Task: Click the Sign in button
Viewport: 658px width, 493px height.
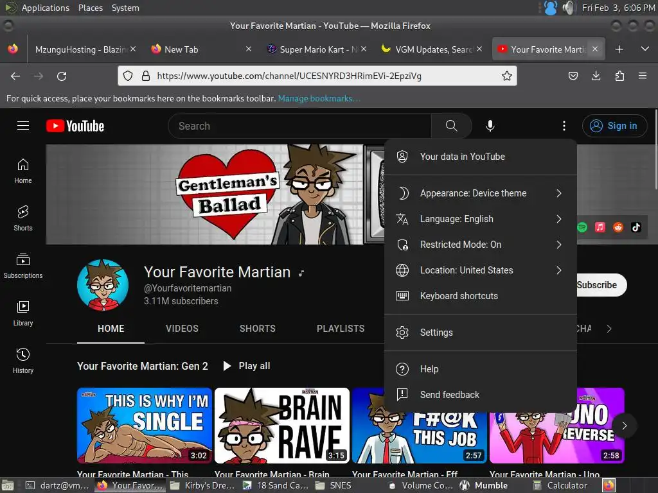Action: [614, 126]
